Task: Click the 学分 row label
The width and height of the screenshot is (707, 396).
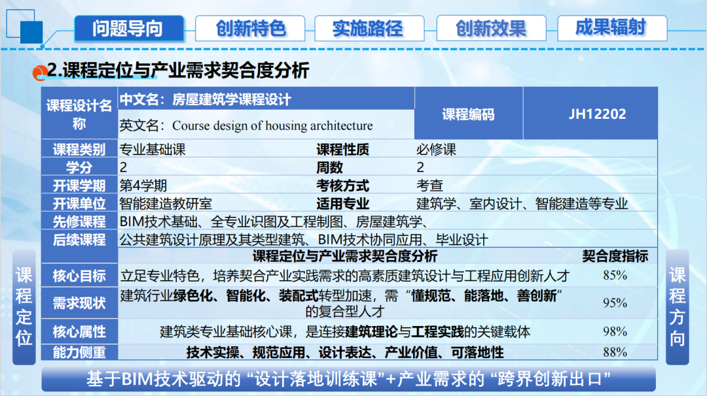Action: tap(79, 167)
